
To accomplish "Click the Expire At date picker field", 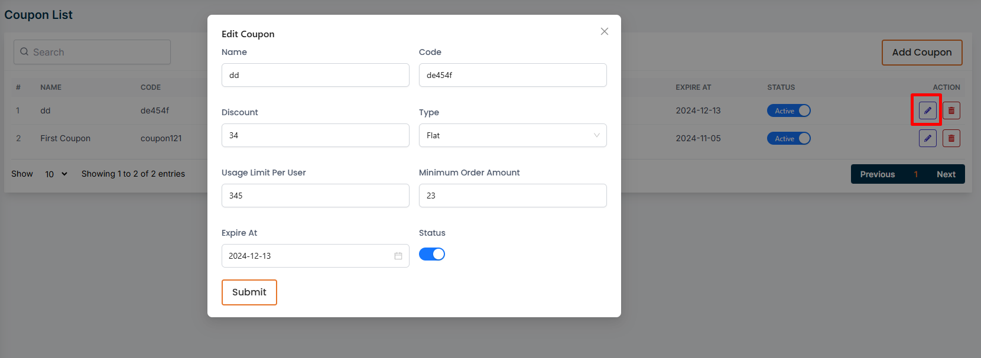I will [307, 256].
